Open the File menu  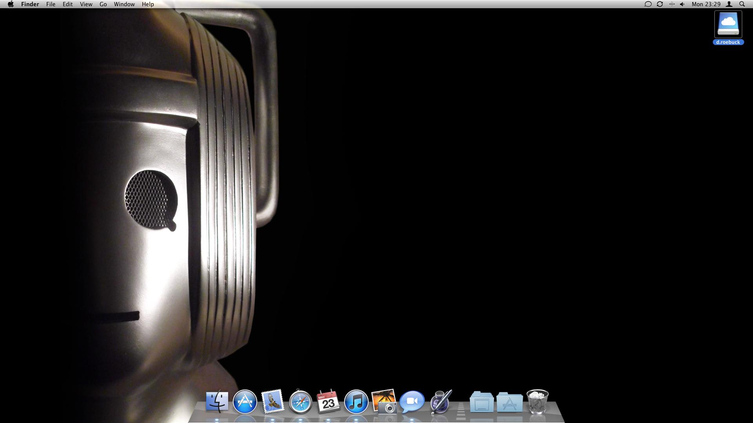pos(51,4)
